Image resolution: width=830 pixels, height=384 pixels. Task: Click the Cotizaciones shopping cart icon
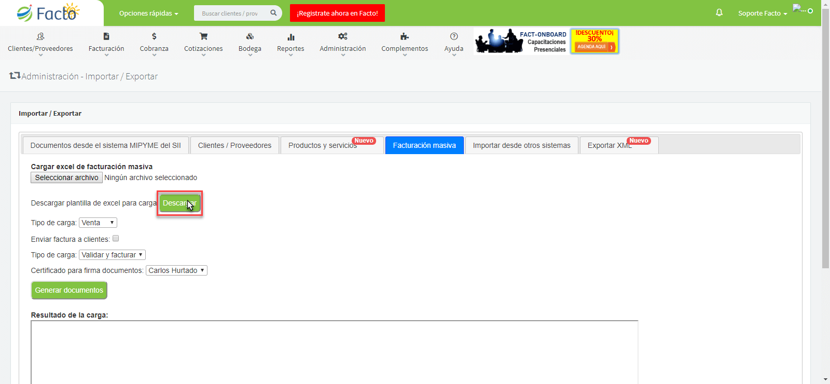tap(203, 36)
